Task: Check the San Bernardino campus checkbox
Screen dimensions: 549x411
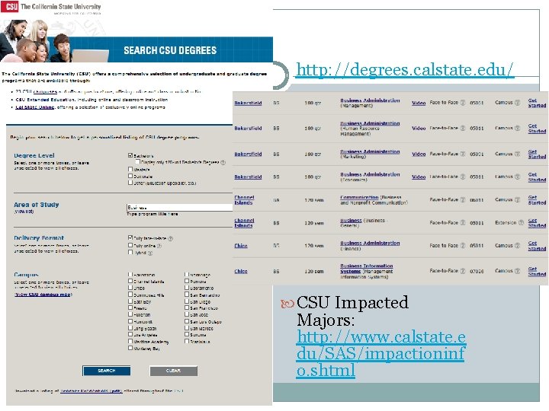Action: (187, 295)
